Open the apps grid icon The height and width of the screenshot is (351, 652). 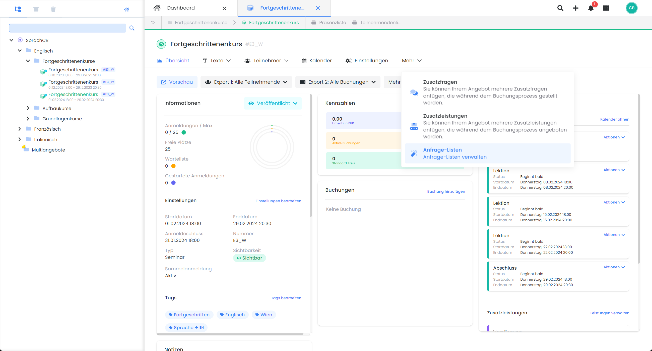pyautogui.click(x=606, y=8)
